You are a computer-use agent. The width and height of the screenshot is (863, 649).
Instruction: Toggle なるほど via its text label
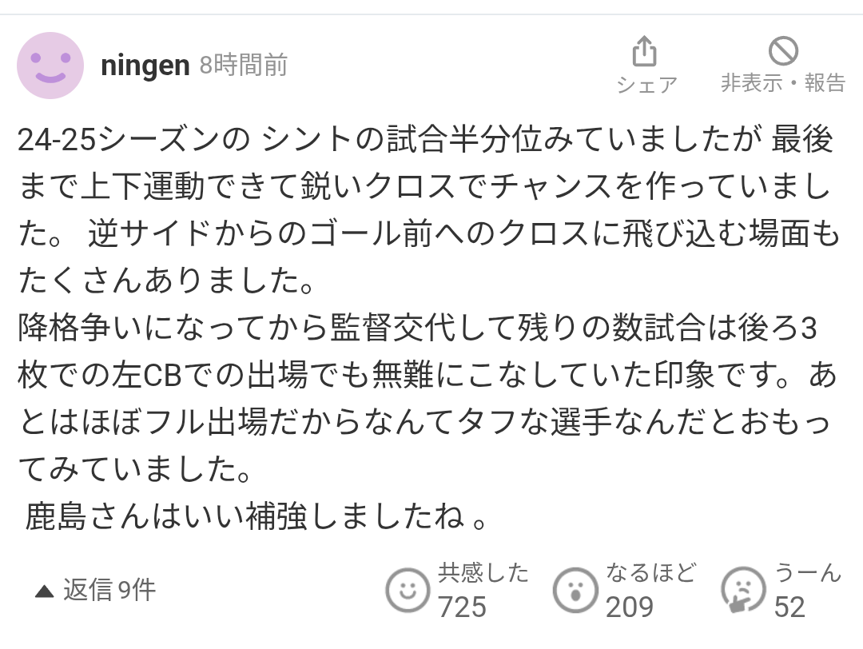[x=652, y=573]
